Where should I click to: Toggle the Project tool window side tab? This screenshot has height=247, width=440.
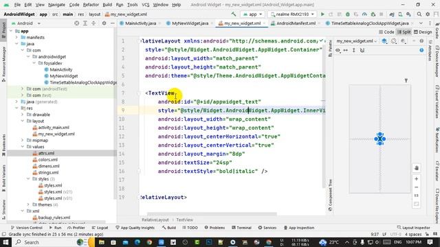(x=3, y=30)
